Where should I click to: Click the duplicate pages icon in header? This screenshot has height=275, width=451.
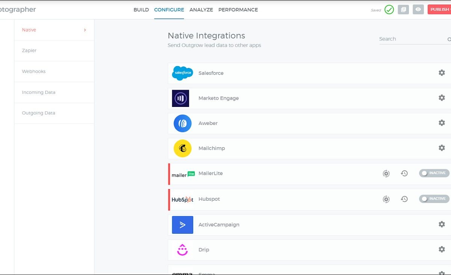click(403, 10)
